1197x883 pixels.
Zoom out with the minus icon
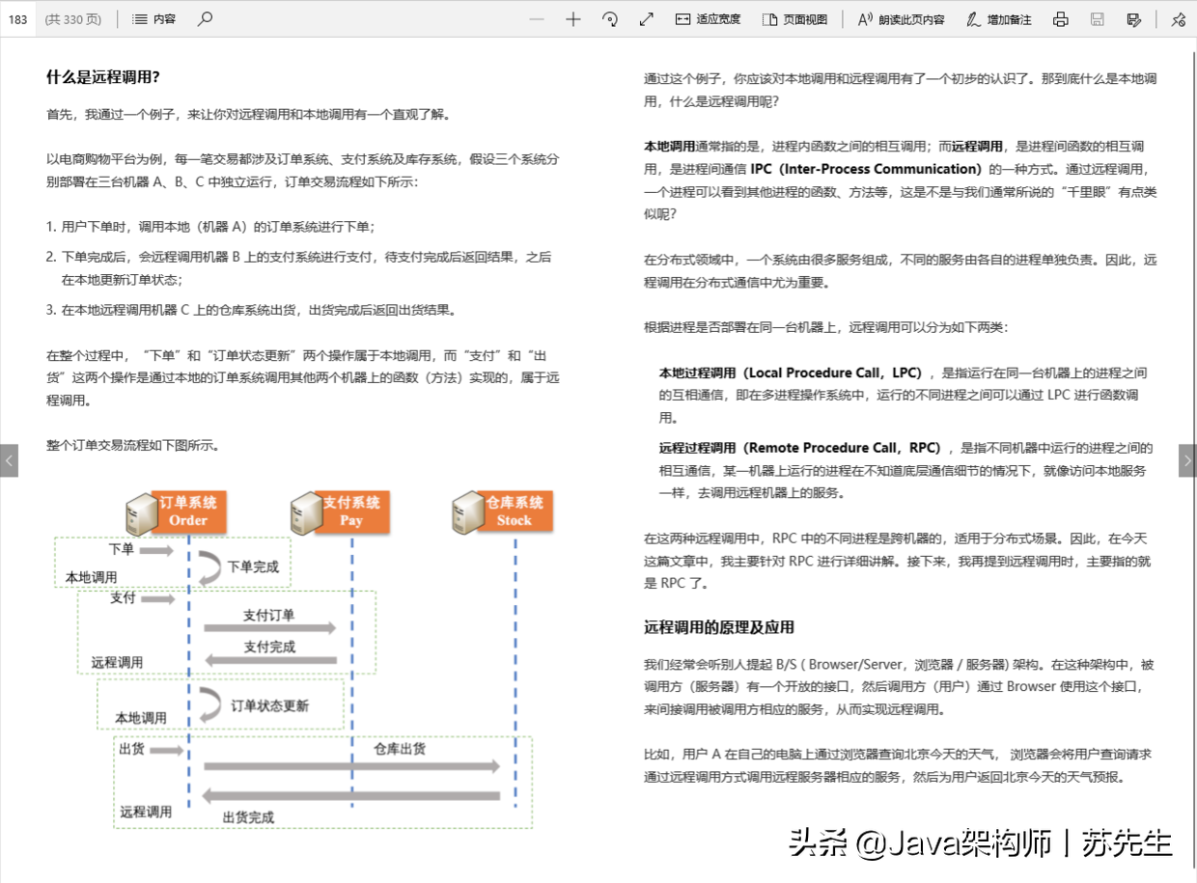(x=537, y=19)
